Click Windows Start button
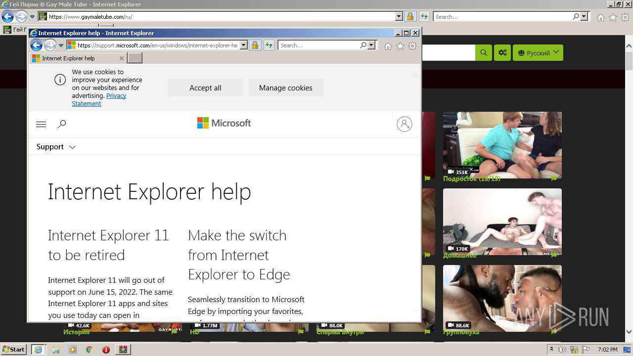Viewport: 633px width, 356px height. pos(13,350)
